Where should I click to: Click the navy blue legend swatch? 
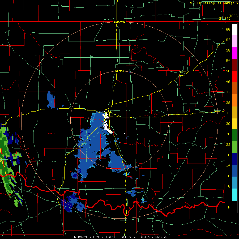point(234,159)
